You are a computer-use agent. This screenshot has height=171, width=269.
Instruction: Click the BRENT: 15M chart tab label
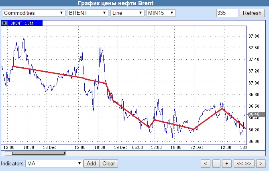click(22, 23)
